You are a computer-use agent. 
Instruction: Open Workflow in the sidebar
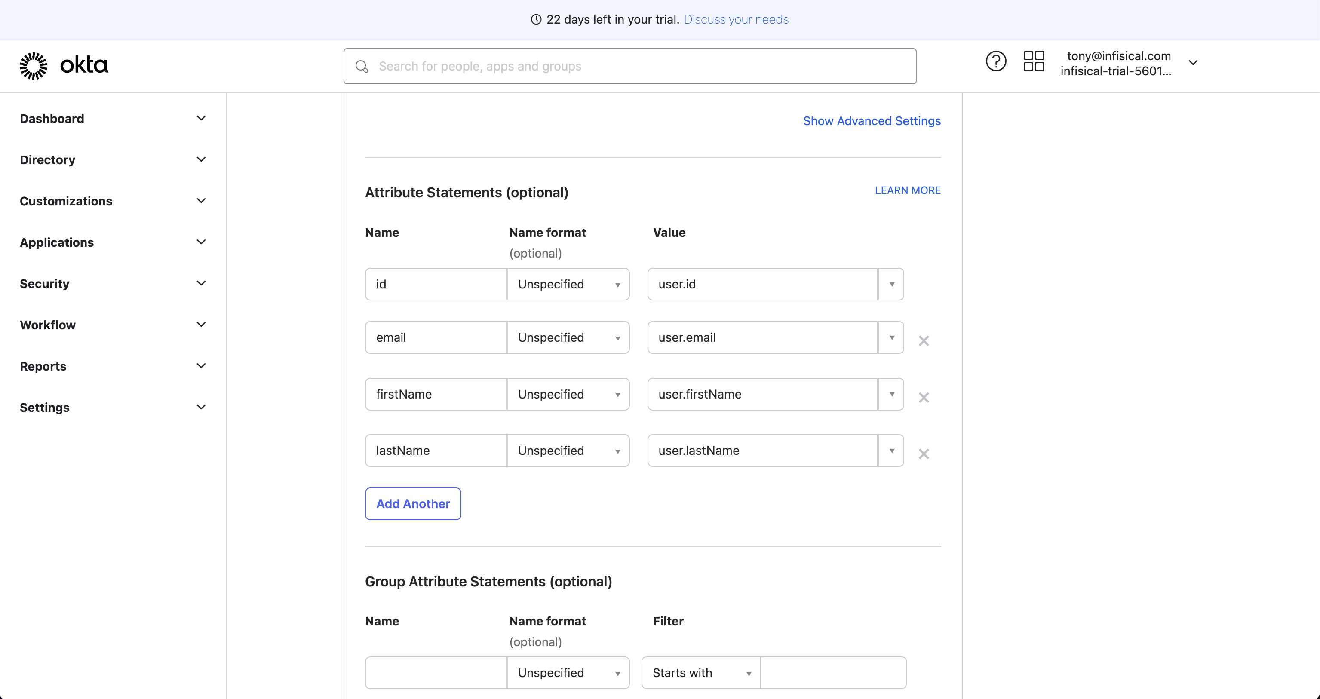pos(48,325)
